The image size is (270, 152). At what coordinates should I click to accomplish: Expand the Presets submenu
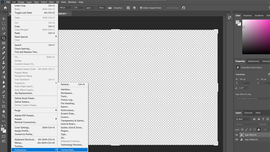click(35, 119)
